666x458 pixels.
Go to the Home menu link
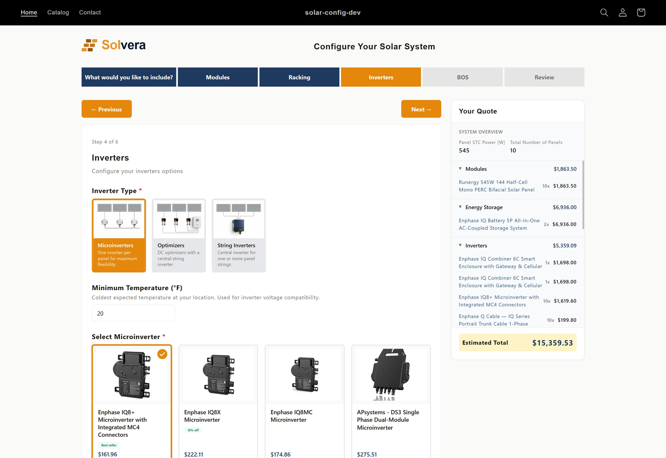click(x=29, y=12)
